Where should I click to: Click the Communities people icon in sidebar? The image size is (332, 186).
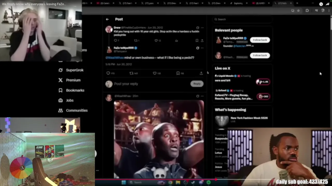coord(60,110)
